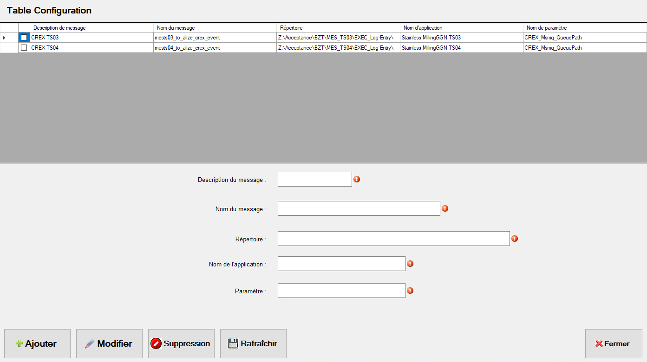This screenshot has height=362, width=647.
Task: Click the alert icon beside Répertoire field
Action: (514, 238)
